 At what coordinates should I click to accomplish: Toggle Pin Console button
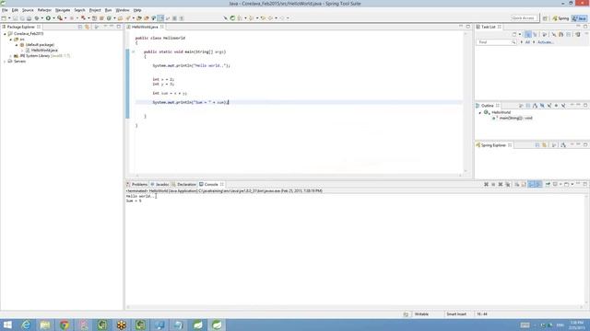[x=548, y=184]
